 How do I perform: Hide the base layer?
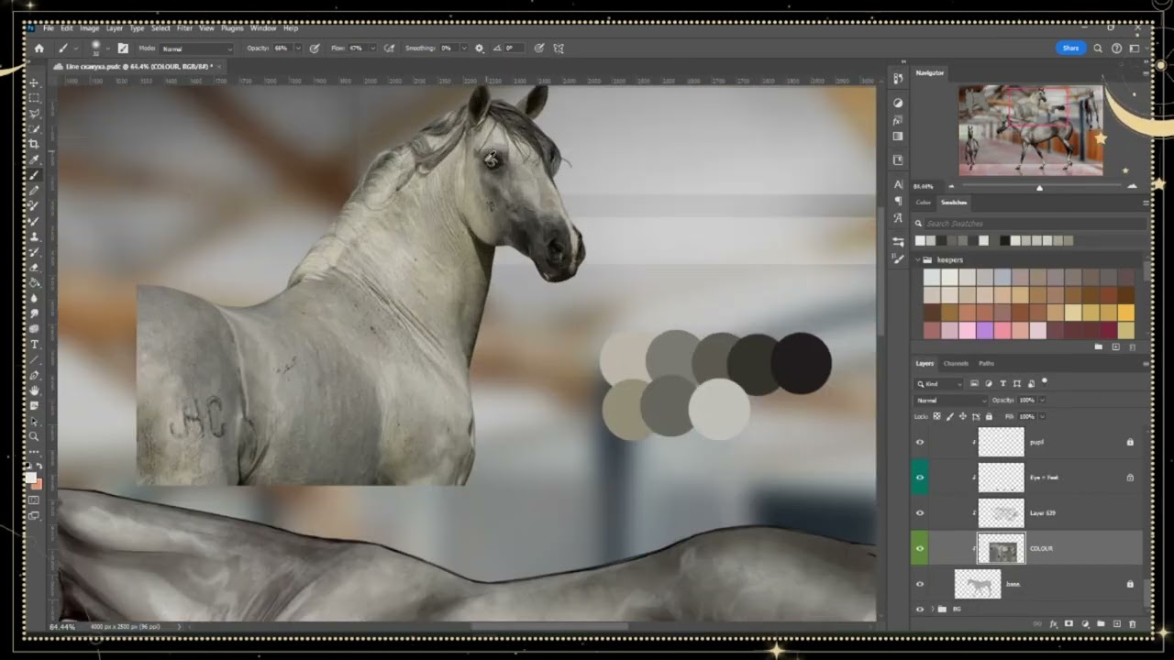[x=920, y=583]
